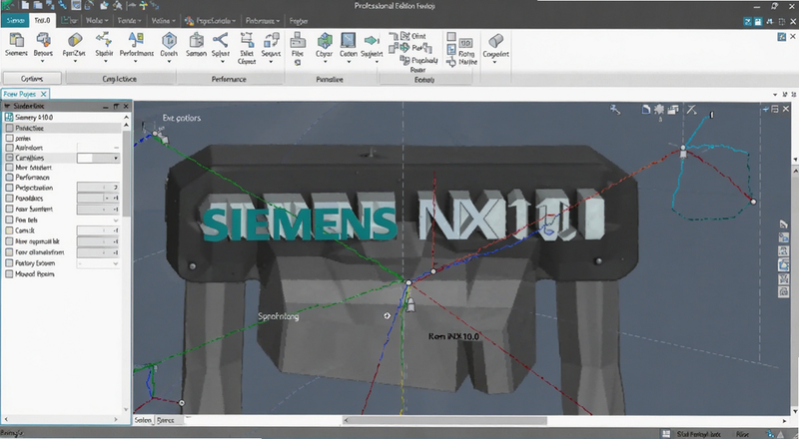
Task: Click the Splner branching-lines icon
Action: pos(220,40)
